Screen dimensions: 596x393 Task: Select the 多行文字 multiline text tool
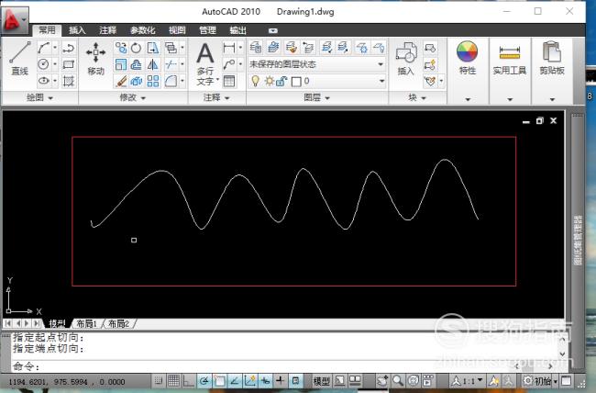(x=205, y=63)
